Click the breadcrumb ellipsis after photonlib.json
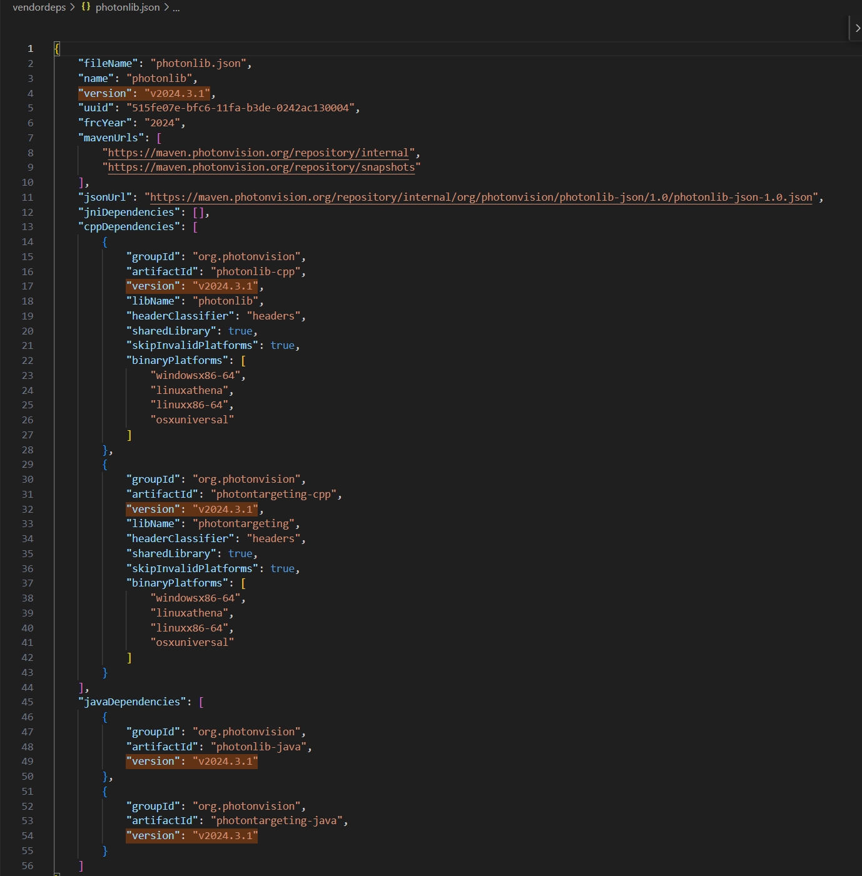The image size is (862, 876). tap(176, 8)
